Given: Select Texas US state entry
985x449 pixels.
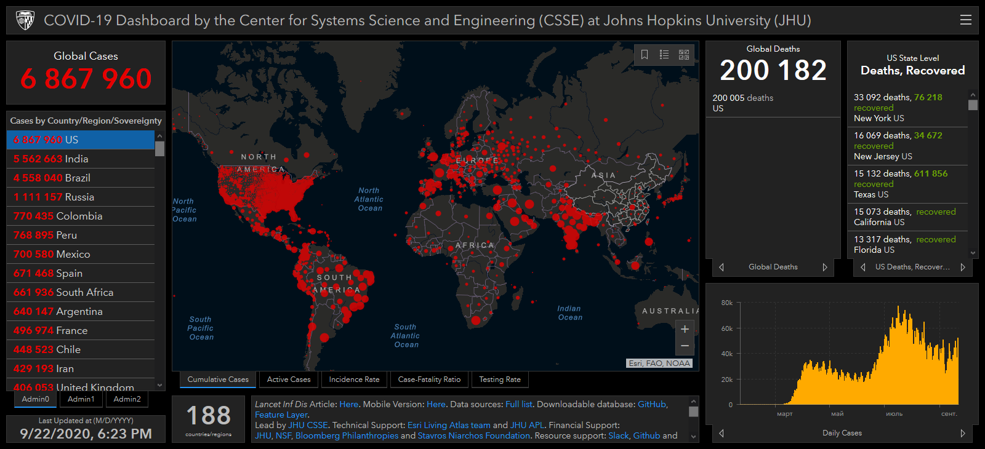Looking at the screenshot, I should [x=908, y=184].
